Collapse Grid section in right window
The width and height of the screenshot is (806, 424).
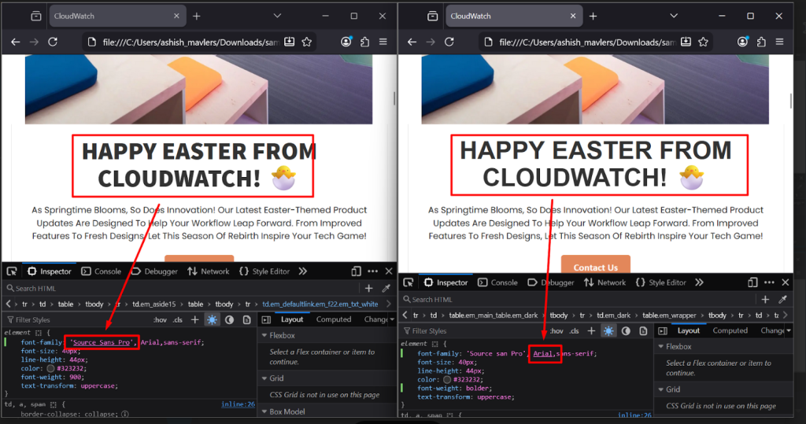tap(661, 389)
